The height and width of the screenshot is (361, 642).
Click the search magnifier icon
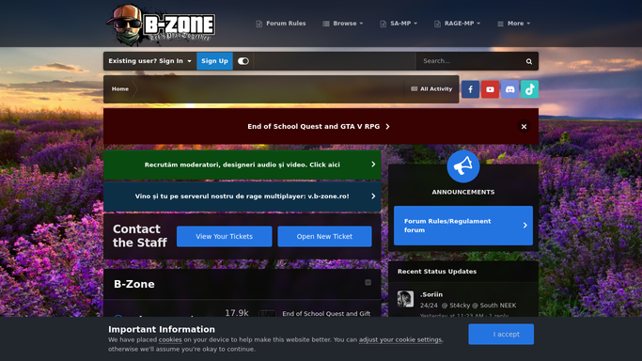(x=529, y=61)
